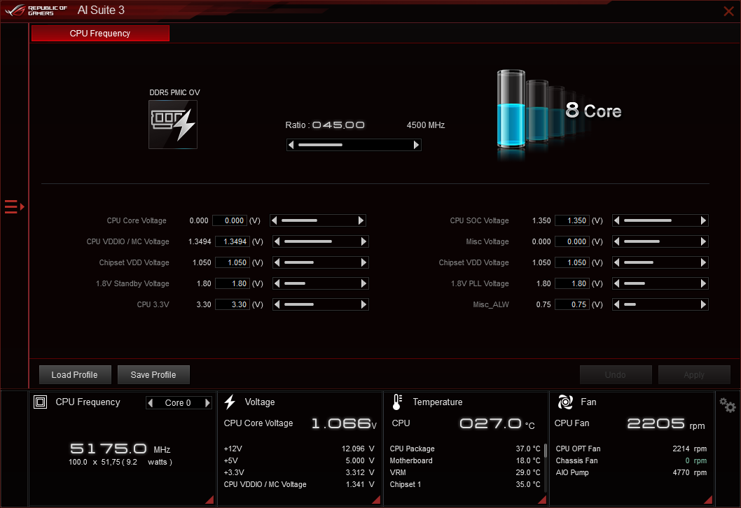Screen dimensions: 741x508
Task: Increase 1.8V PLL Voltage
Action: (x=704, y=284)
